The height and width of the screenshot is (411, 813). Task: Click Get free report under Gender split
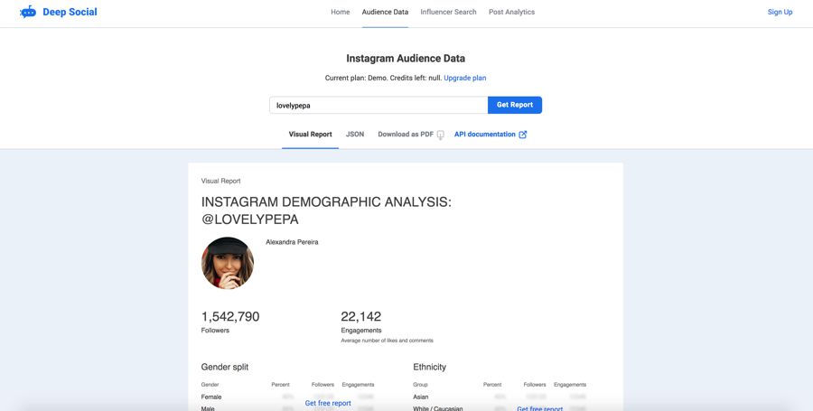[328, 403]
